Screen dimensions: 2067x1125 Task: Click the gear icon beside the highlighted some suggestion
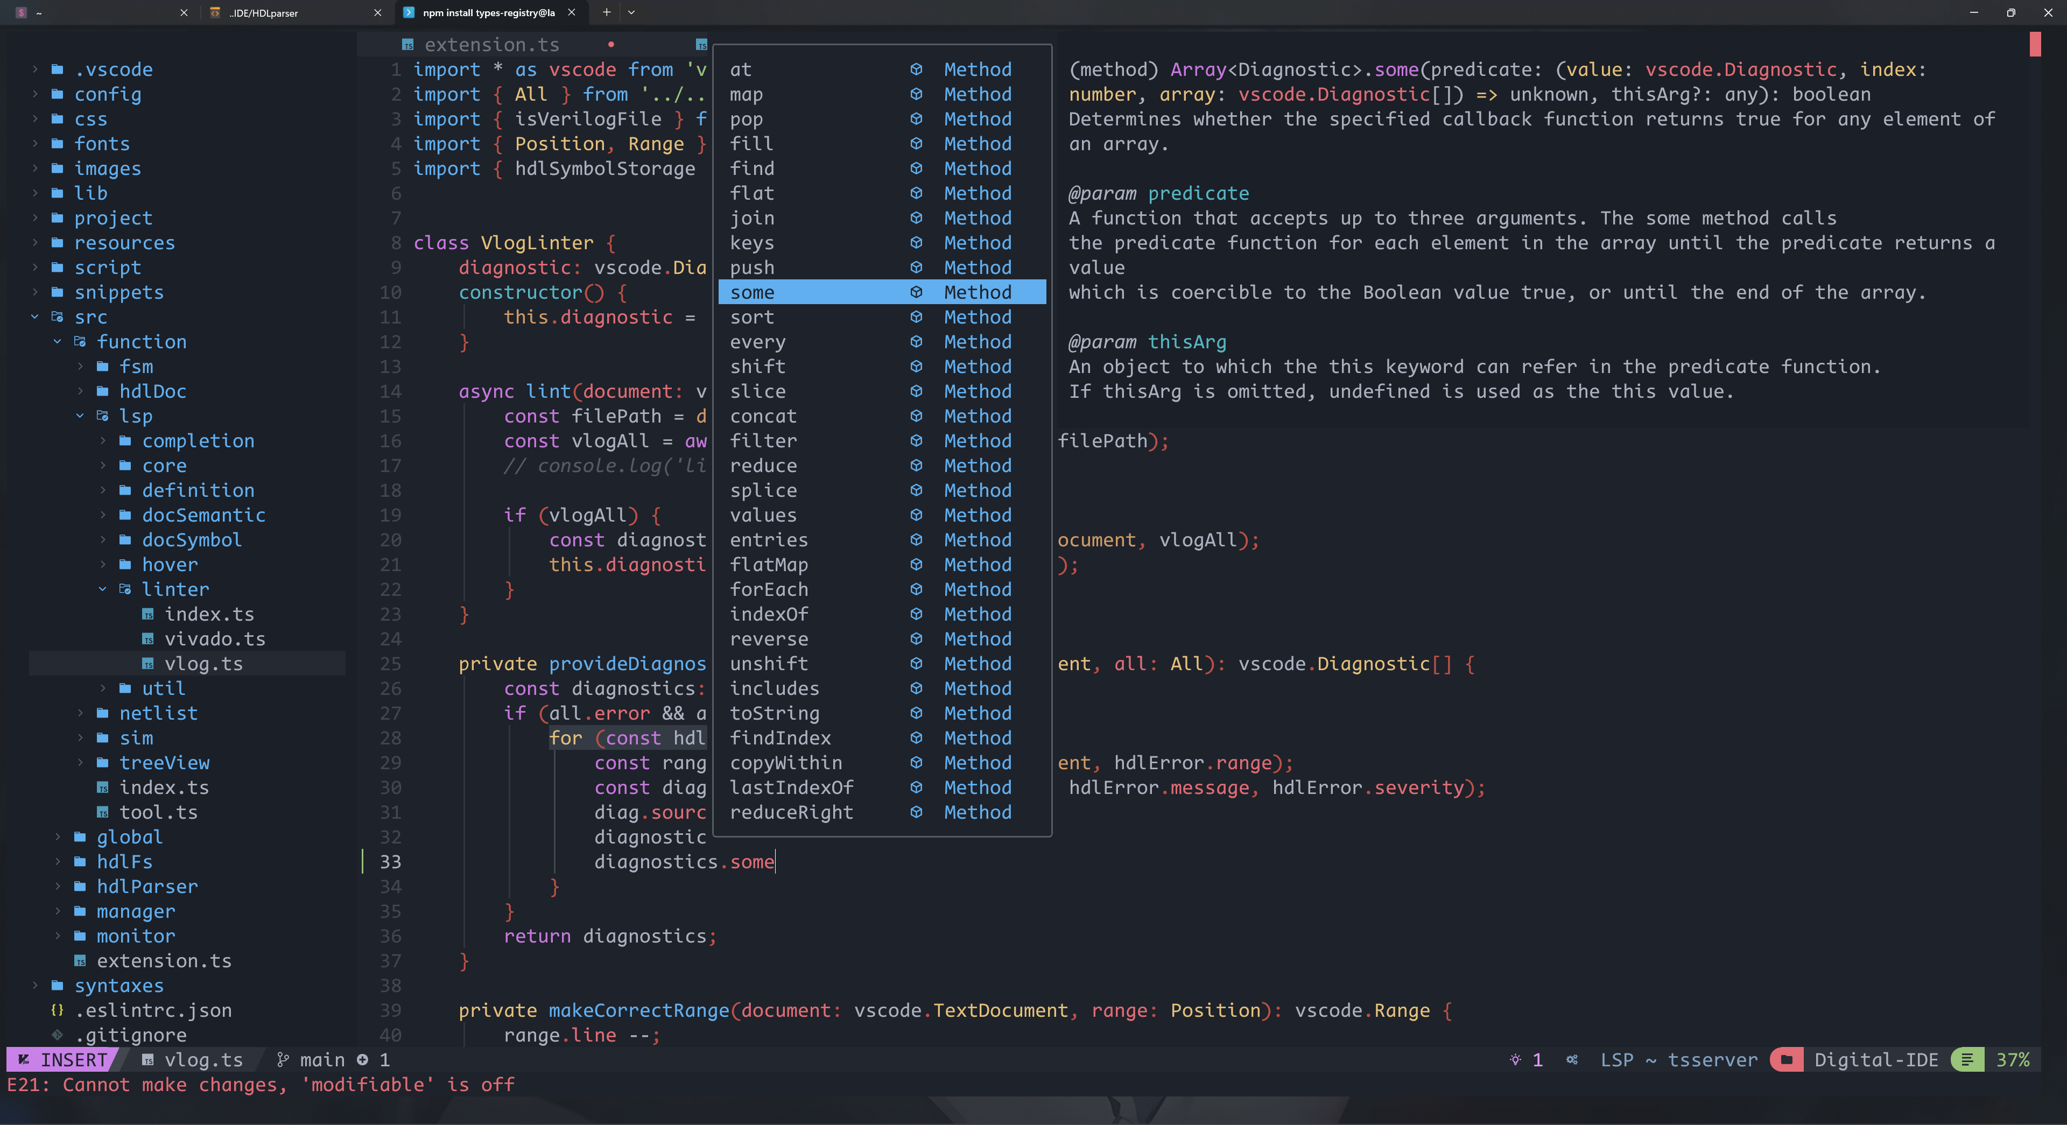point(916,292)
